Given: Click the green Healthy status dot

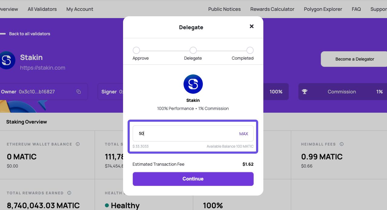Looking at the screenshot, I should (107, 205).
